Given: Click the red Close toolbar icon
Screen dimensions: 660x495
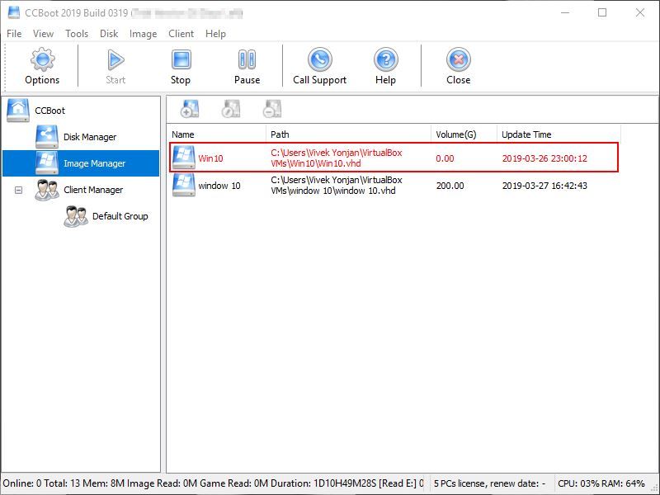Looking at the screenshot, I should point(459,59).
